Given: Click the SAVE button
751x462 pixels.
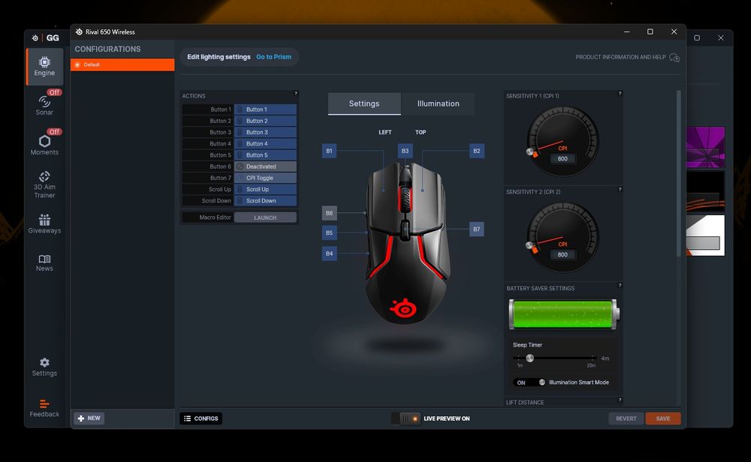Looking at the screenshot, I should pos(663,418).
